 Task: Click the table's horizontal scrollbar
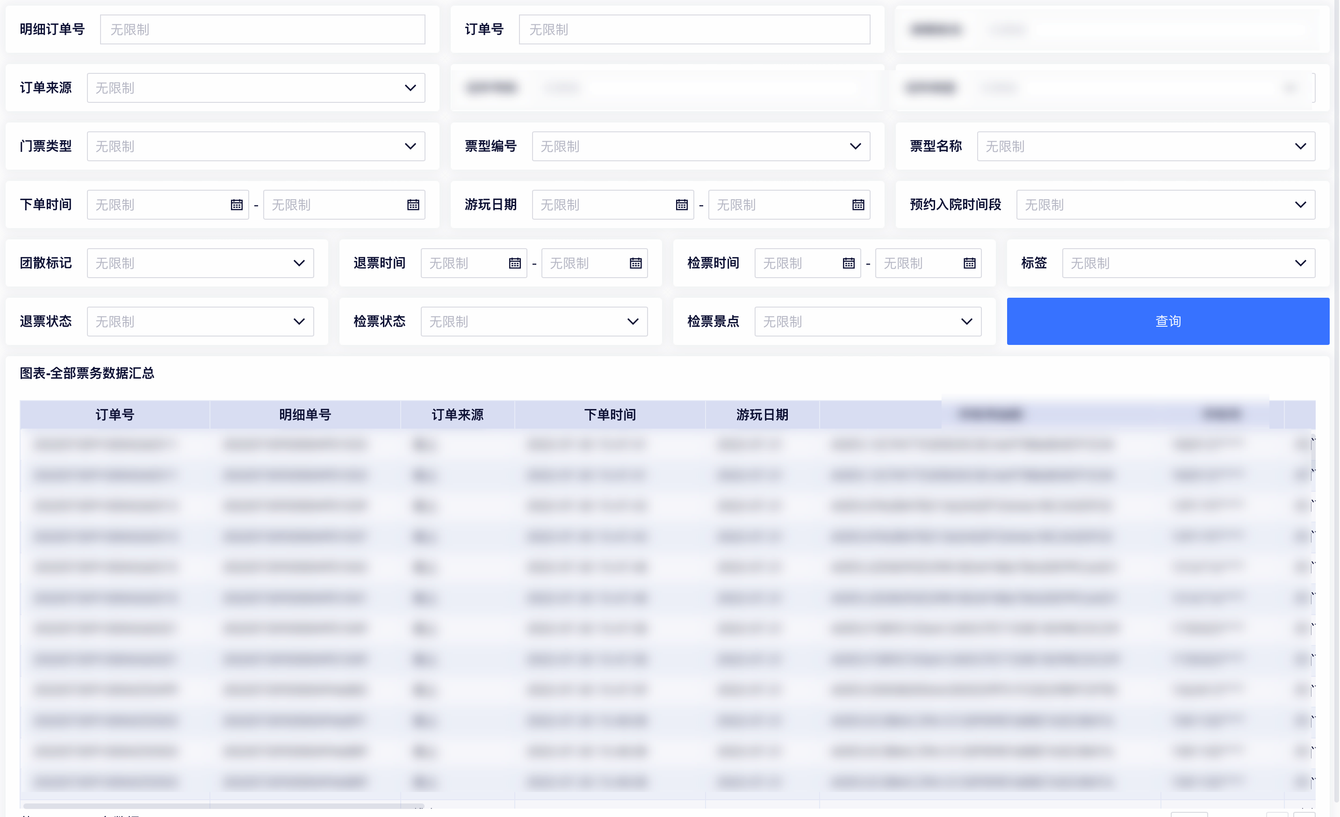tap(223, 806)
